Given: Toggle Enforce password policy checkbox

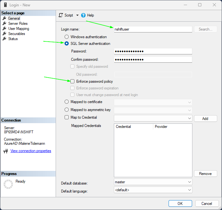Looking at the screenshot, I should pyautogui.click(x=72, y=81).
